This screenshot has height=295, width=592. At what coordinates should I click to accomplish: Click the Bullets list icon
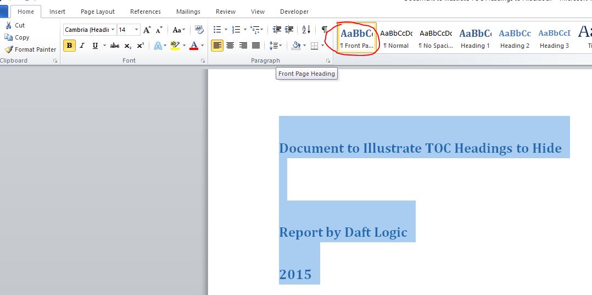217,30
